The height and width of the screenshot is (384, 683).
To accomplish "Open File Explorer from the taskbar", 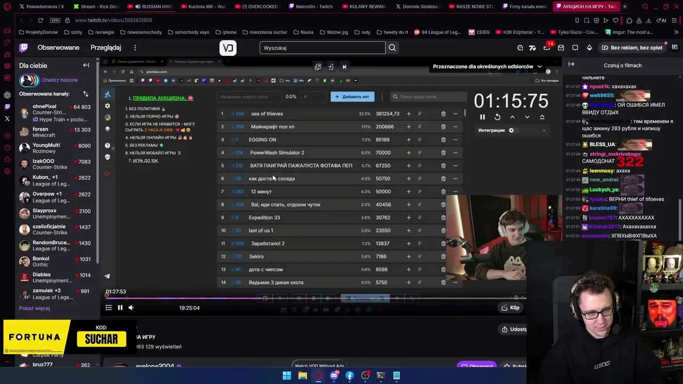I will [303, 375].
